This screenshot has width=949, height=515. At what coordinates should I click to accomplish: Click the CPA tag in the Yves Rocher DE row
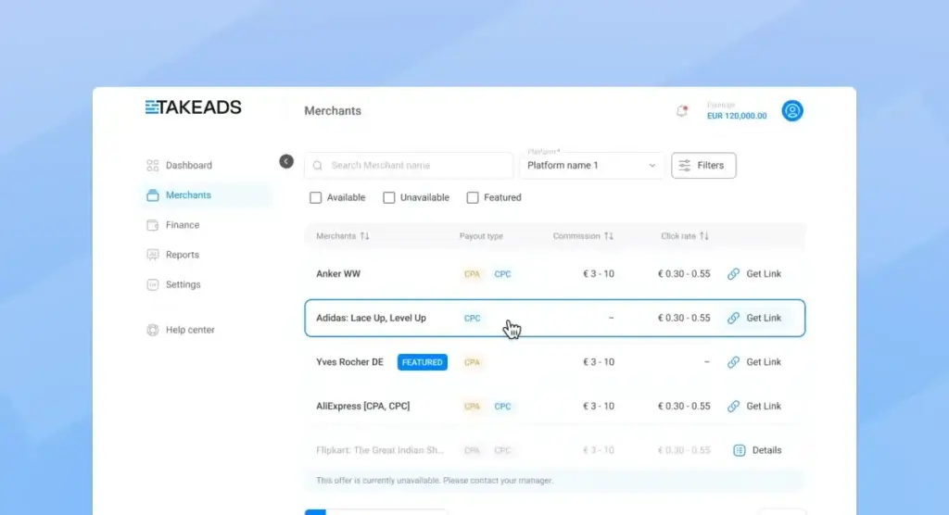tap(472, 362)
